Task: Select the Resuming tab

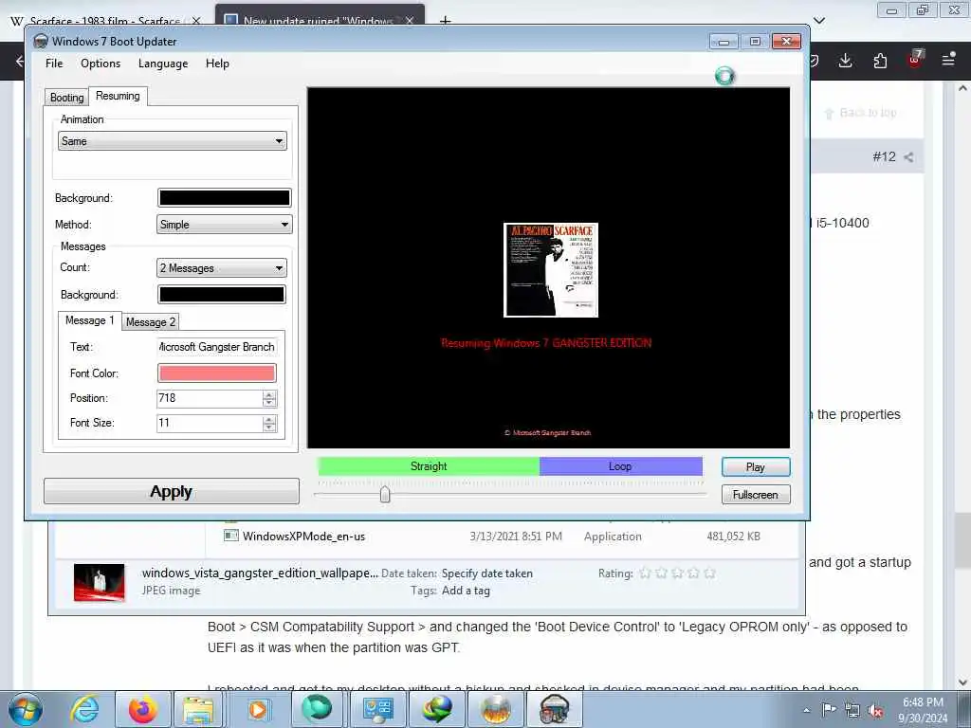Action: 118,96
